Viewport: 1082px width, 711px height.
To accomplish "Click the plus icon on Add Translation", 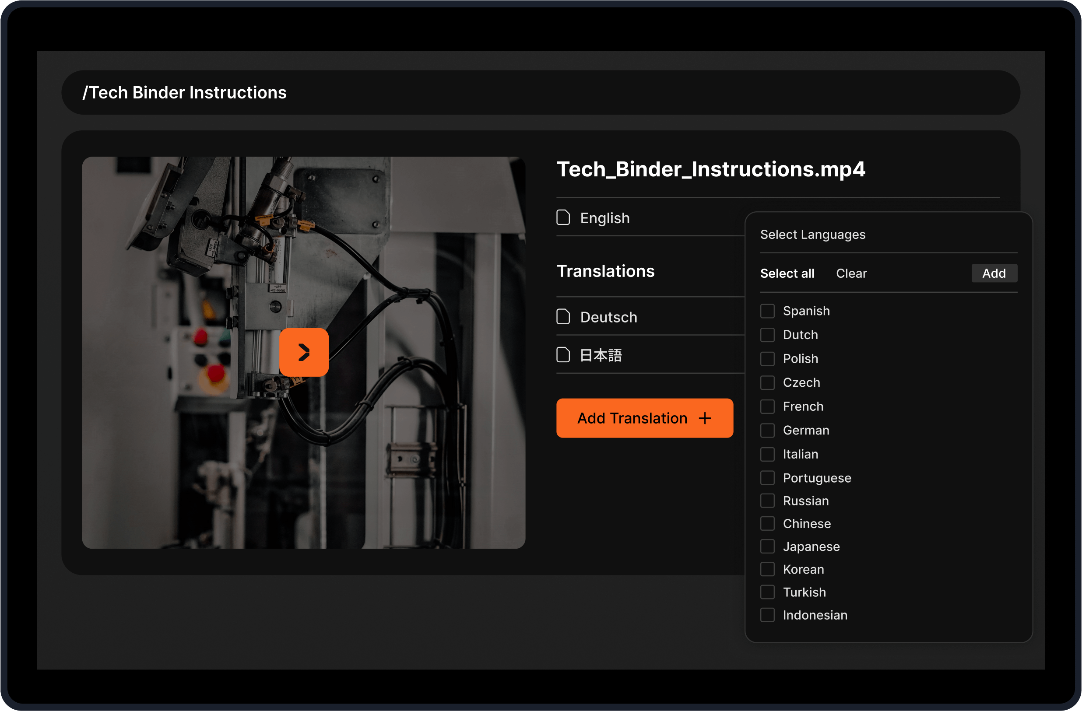I will [x=705, y=418].
